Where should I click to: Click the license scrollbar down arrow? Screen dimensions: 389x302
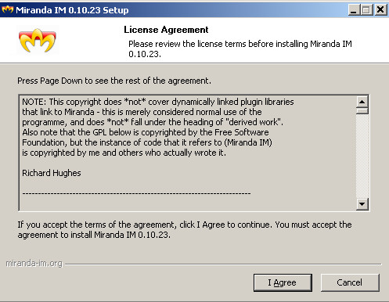362,203
